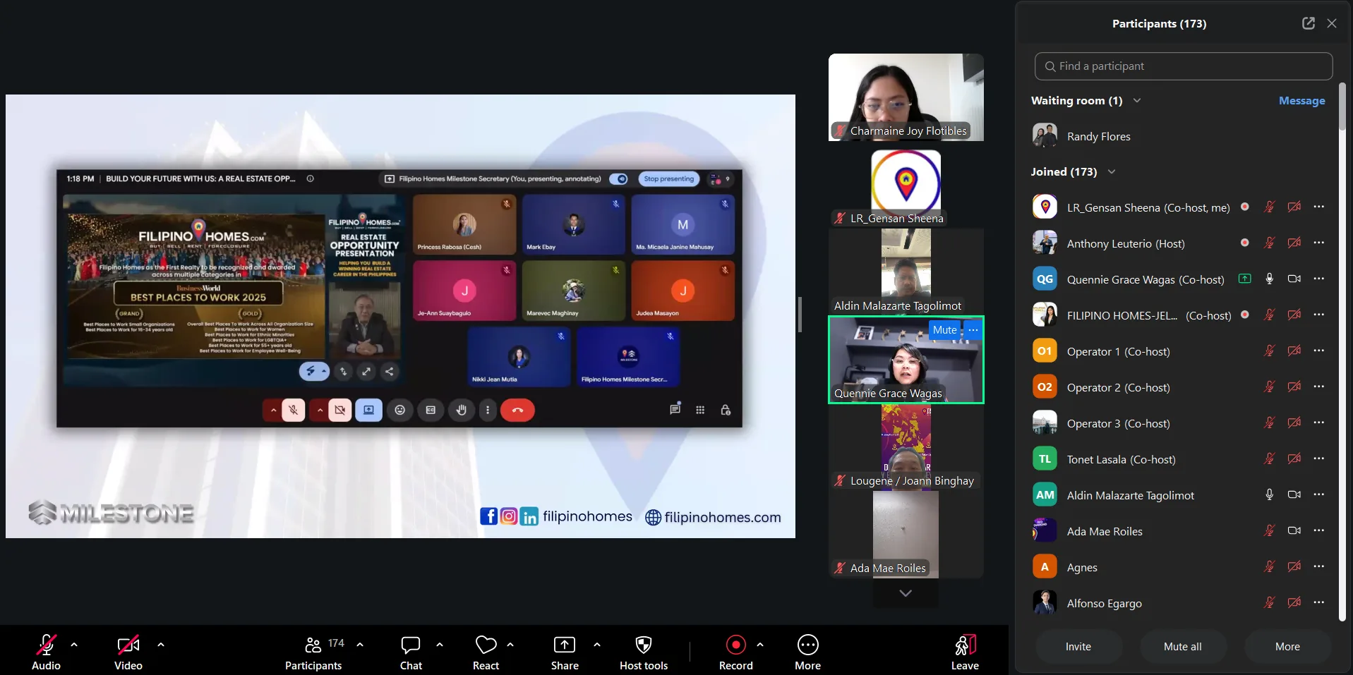The image size is (1353, 675).
Task: Open more options for Operator 2
Action: (x=1319, y=387)
